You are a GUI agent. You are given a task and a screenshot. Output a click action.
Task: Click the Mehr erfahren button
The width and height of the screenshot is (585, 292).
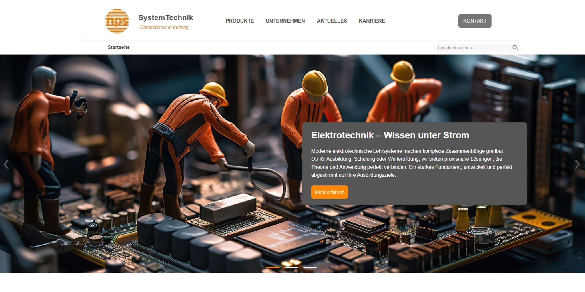coord(329,192)
